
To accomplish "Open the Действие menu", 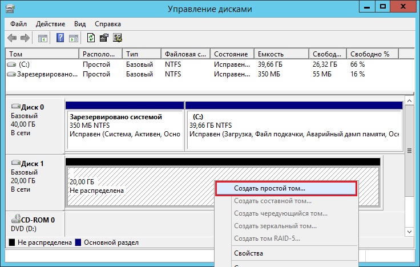I will point(50,25).
